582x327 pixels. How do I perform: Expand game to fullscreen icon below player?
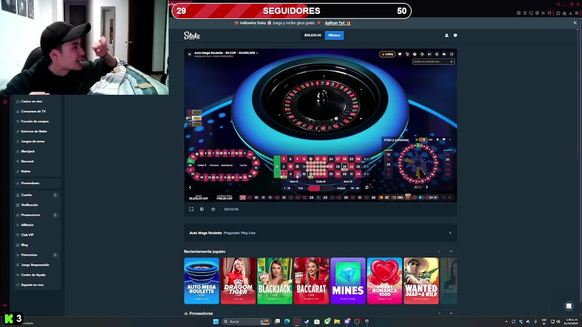(191, 209)
